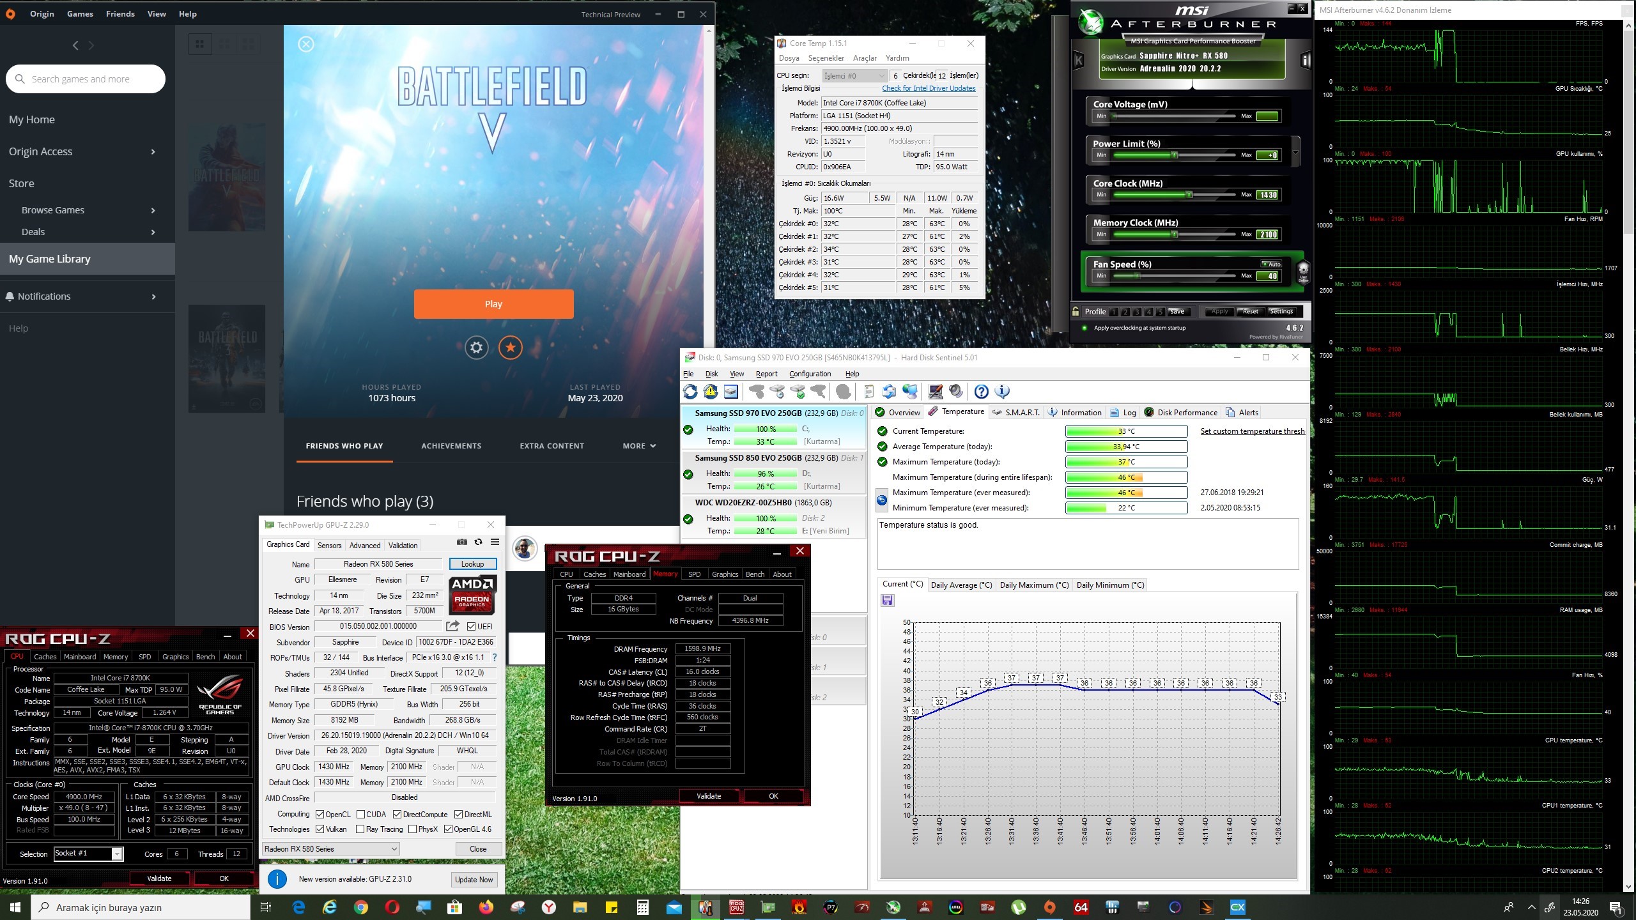Click the fan user define icon in Afterburner
The height and width of the screenshot is (920, 1636).
pos(1303,272)
